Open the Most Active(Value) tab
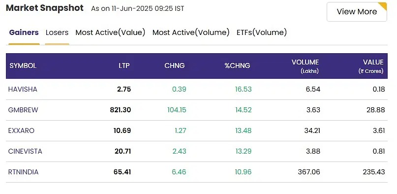 pos(110,32)
